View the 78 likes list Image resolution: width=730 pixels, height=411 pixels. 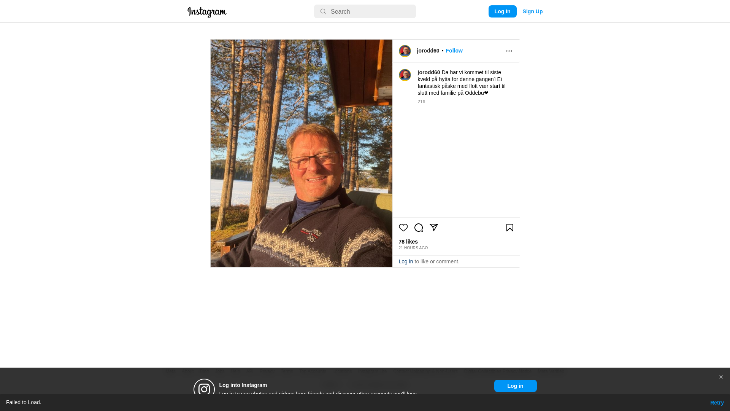[408, 242]
